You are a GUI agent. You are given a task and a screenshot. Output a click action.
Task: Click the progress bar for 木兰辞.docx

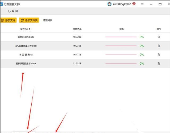(x=121, y=55)
